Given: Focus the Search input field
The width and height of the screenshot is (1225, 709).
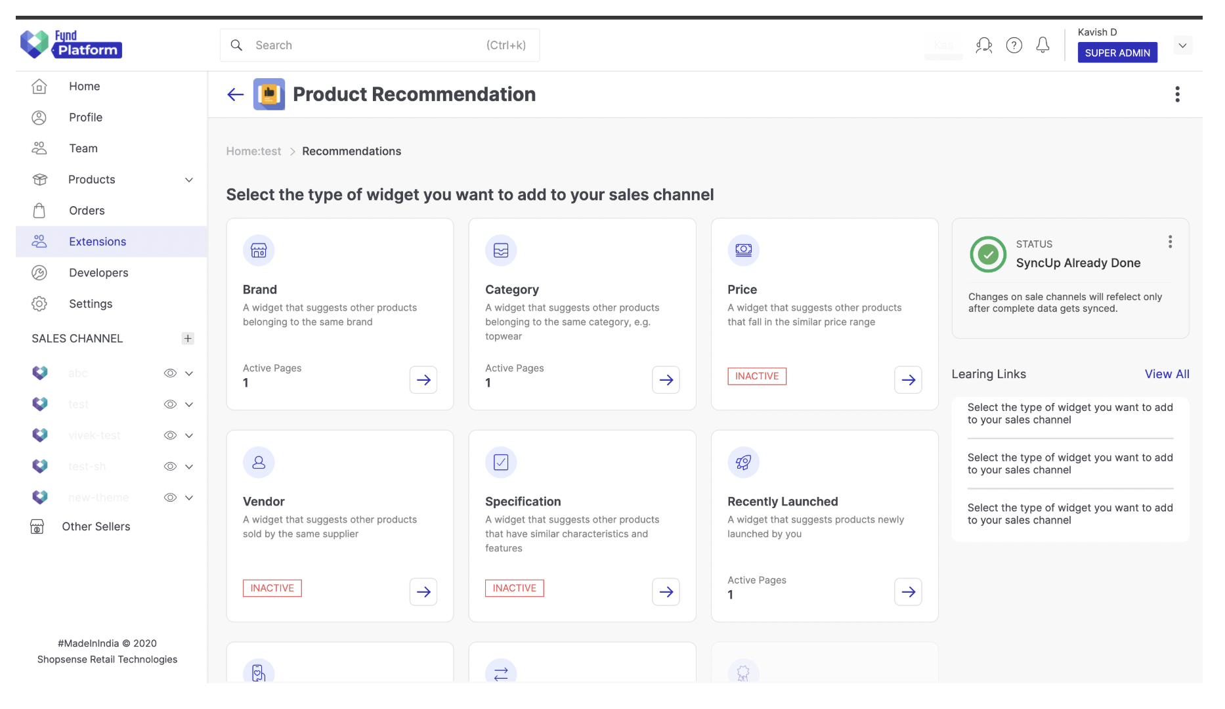Looking at the screenshot, I should pyautogui.click(x=379, y=45).
